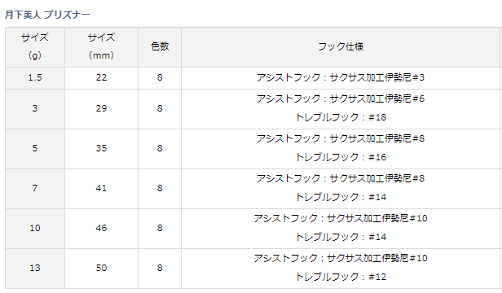Select the サイズ (mm) column header
The image size is (502, 293).
point(101,47)
